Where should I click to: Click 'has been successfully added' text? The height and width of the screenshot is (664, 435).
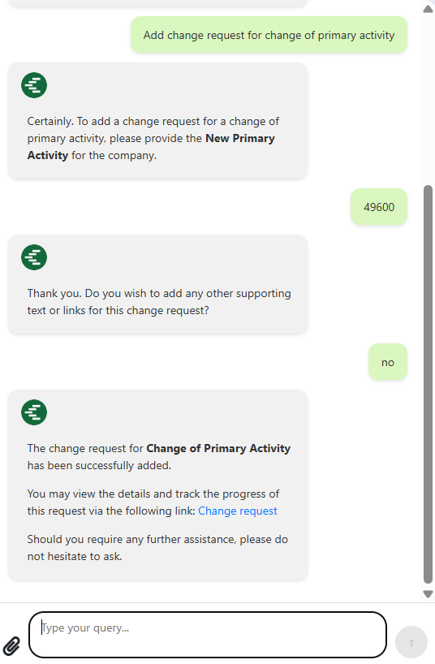coord(99,465)
